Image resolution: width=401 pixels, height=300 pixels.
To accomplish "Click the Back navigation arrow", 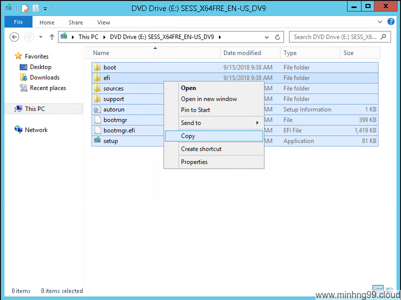I will (x=14, y=37).
